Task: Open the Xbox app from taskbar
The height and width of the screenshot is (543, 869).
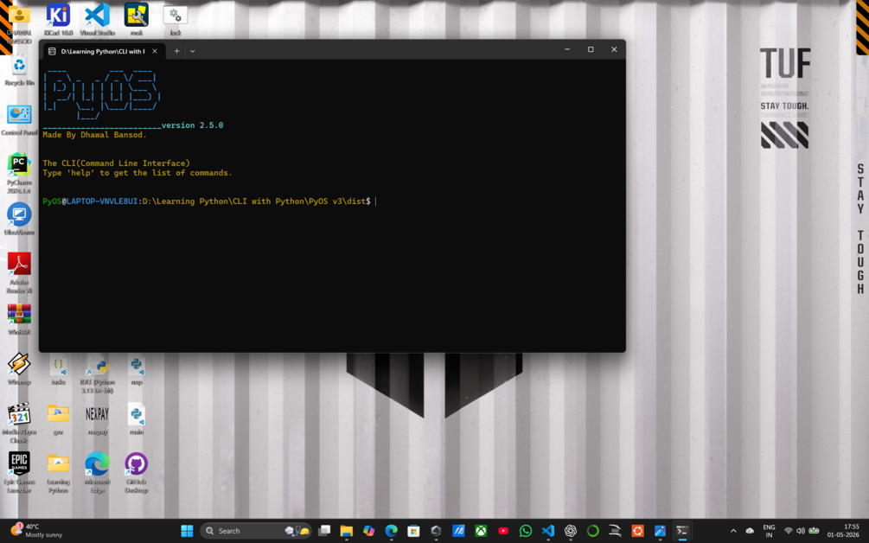Action: pos(481,531)
